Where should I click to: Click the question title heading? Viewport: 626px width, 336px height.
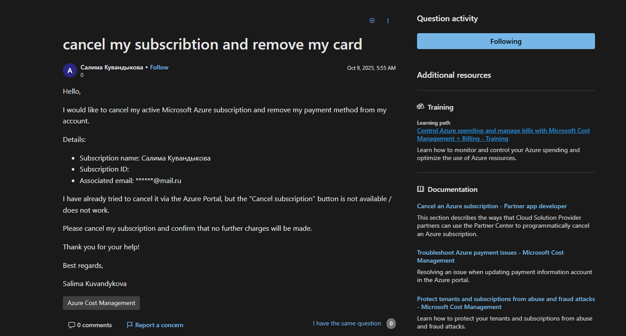[213, 44]
